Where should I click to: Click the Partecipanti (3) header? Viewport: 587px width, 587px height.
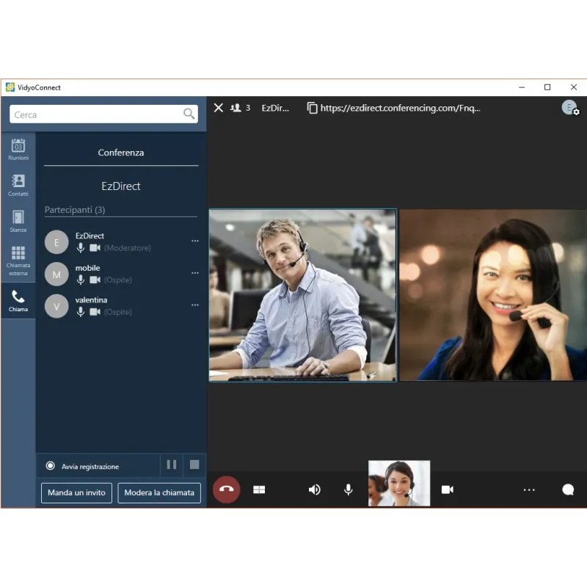point(75,210)
